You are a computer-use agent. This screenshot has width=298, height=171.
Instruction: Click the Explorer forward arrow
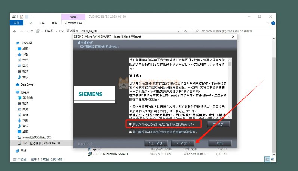[x=21, y=31]
